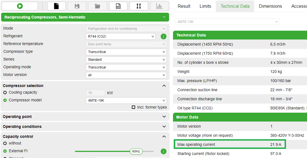
Task: Select the 'without' capacity control option
Action: click(5, 143)
